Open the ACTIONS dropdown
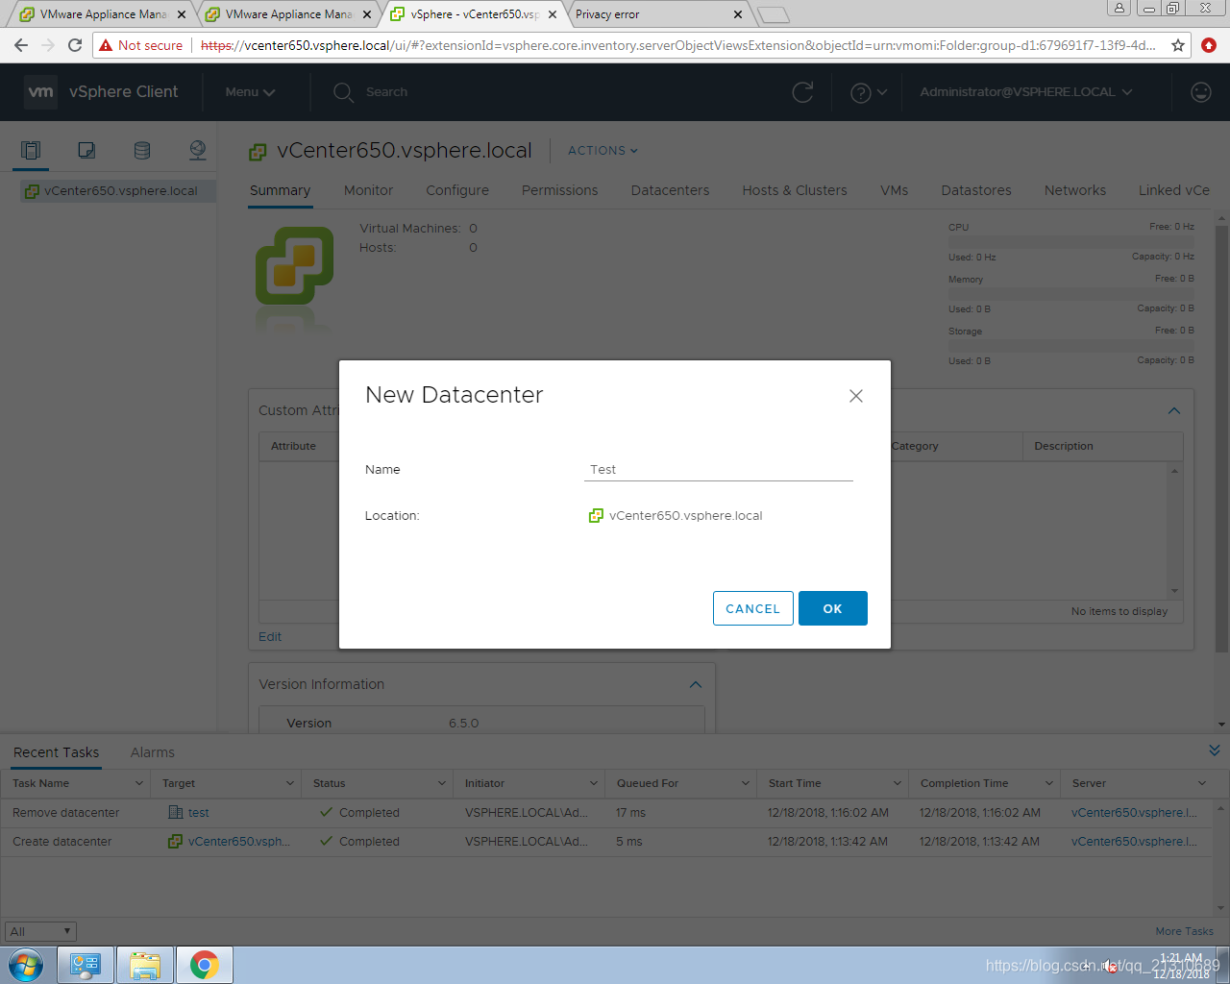The height and width of the screenshot is (984, 1230). click(x=603, y=151)
